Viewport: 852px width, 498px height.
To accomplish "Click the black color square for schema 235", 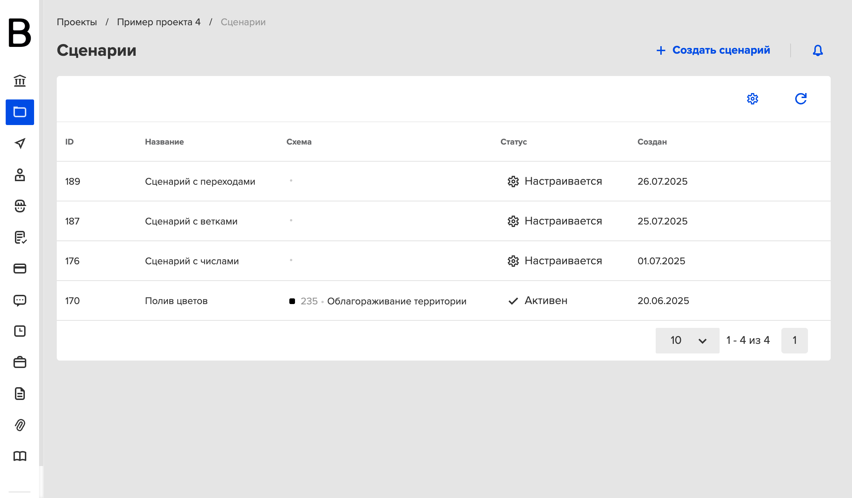I will [292, 301].
